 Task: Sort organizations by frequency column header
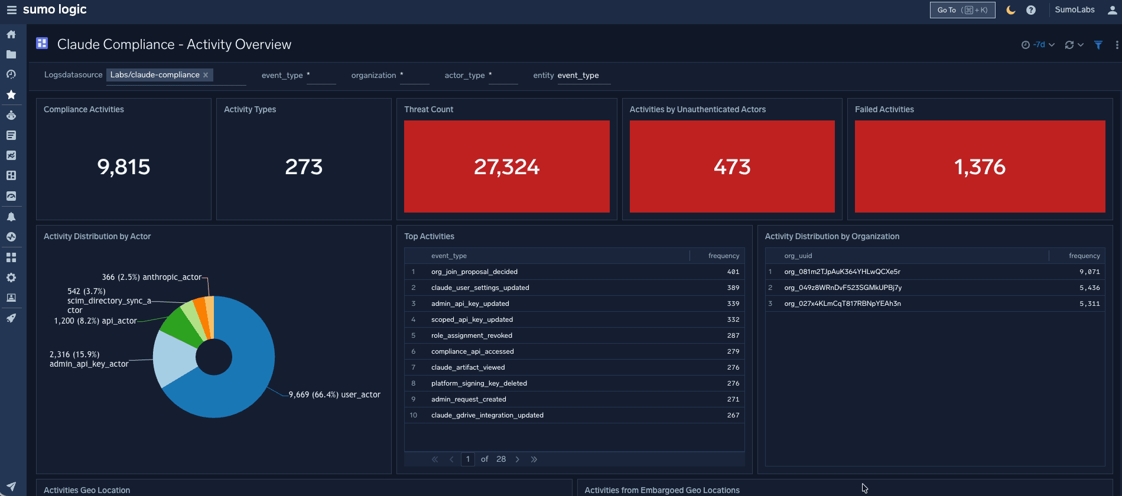click(1084, 256)
